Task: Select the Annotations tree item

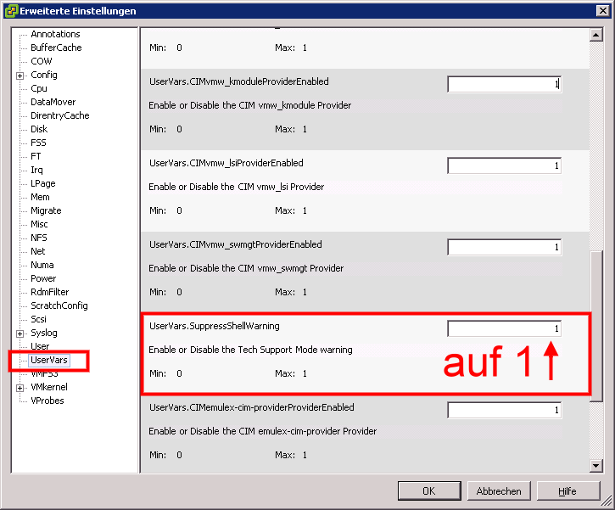Action: pyautogui.click(x=55, y=34)
